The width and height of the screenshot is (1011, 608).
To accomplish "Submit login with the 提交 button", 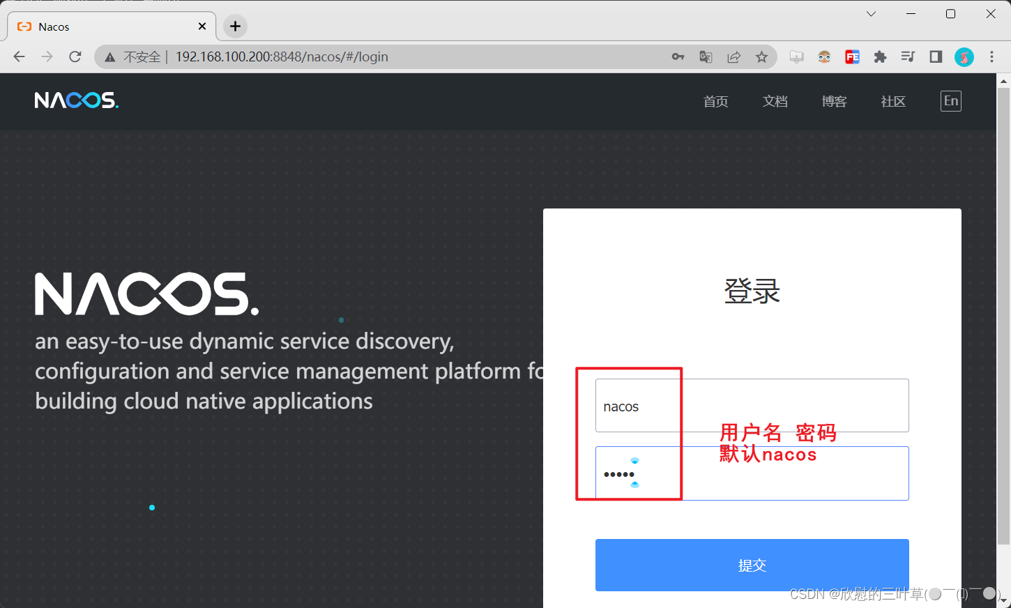I will (x=752, y=565).
